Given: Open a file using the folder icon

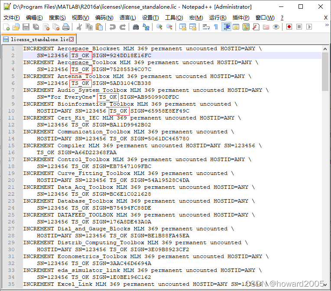Looking at the screenshot, I should tap(16, 27).
